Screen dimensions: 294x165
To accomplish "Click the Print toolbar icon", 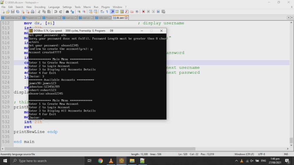I will coord(32,12).
